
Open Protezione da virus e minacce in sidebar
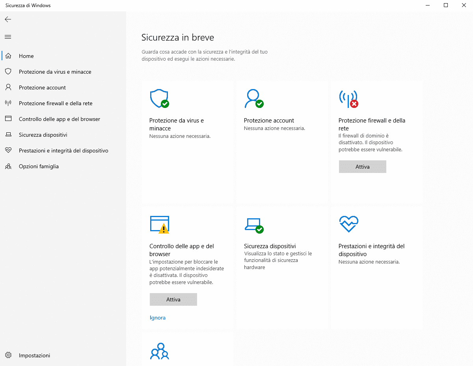pyautogui.click(x=55, y=72)
